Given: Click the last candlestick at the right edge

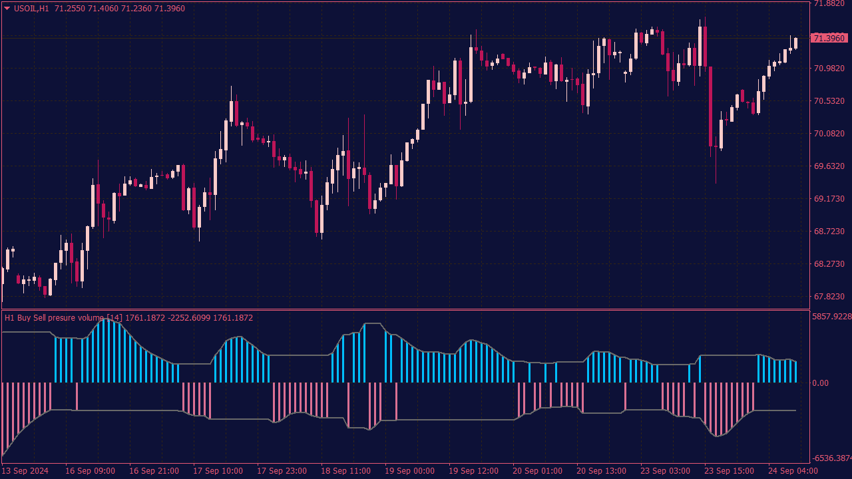Looking at the screenshot, I should click(795, 43).
